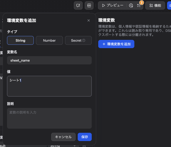Open the ENV environment variables icon

[89, 5]
